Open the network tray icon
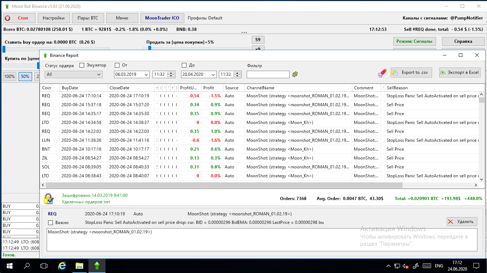Image resolution: width=487 pixels, height=273 pixels. coord(397,266)
